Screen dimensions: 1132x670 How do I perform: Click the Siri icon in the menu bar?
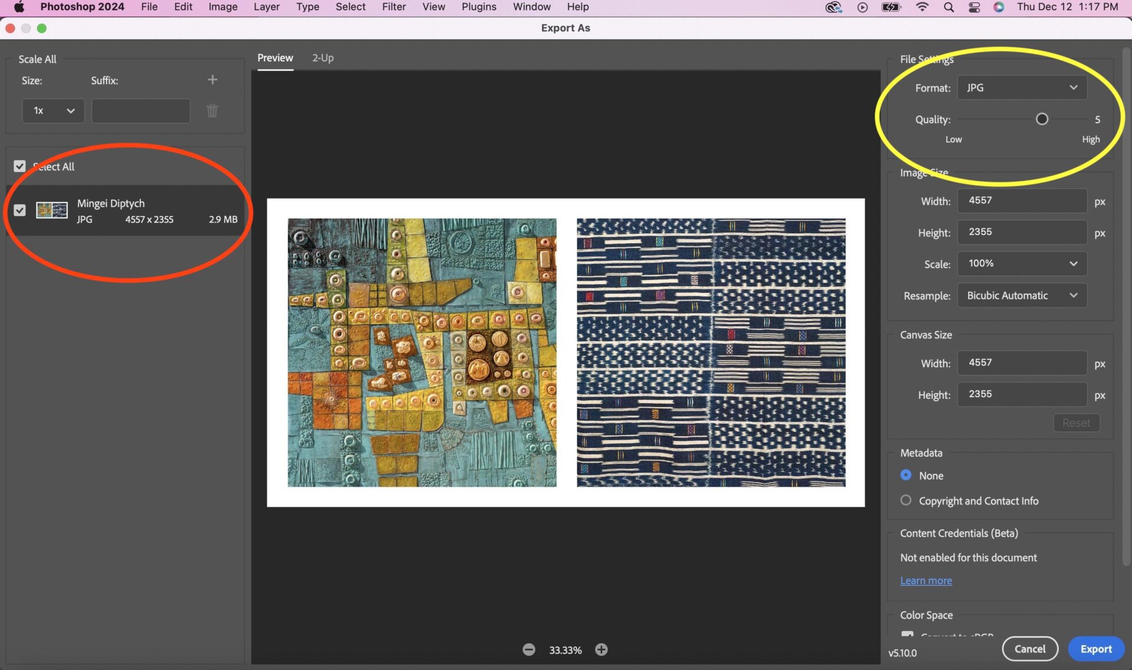coord(999,7)
